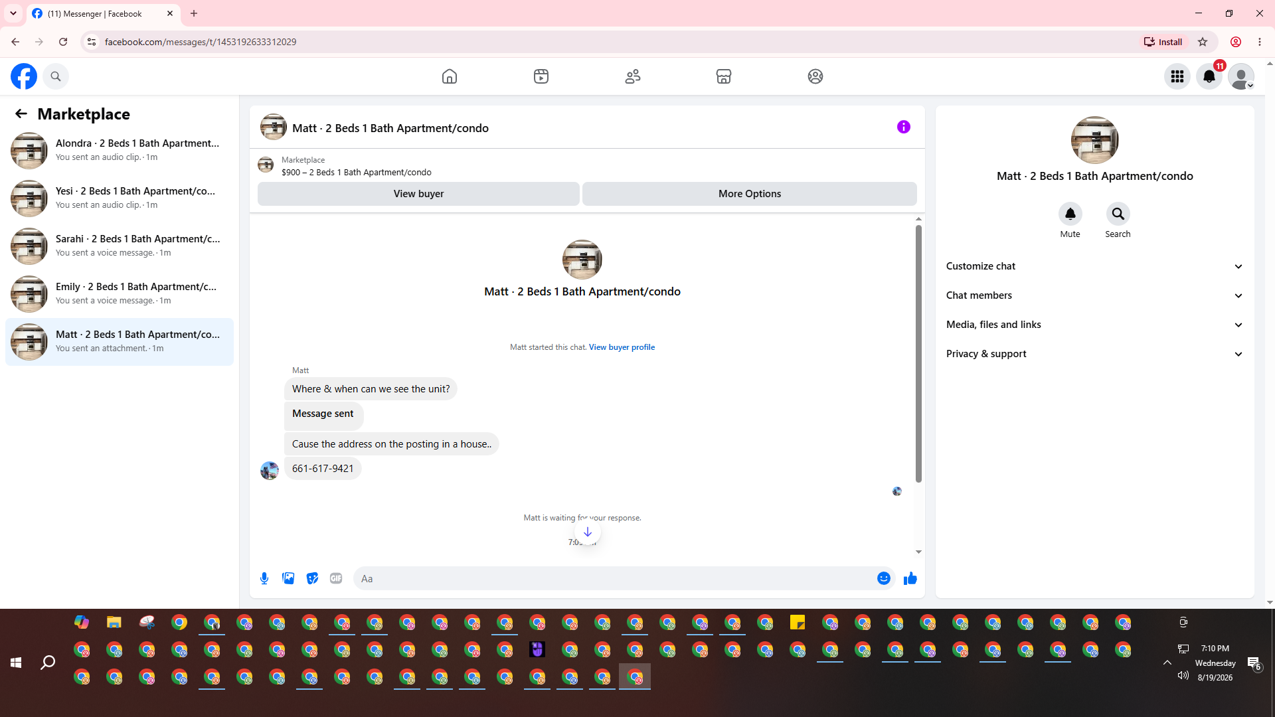Open the notifications bell
The height and width of the screenshot is (717, 1275).
pyautogui.click(x=1209, y=76)
